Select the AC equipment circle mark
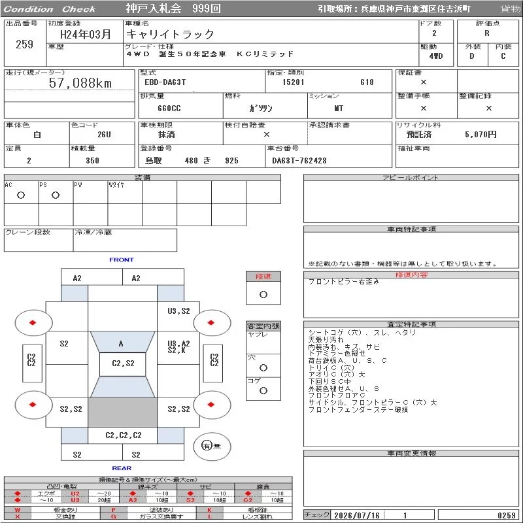The height and width of the screenshot is (523, 523). [x=21, y=195]
